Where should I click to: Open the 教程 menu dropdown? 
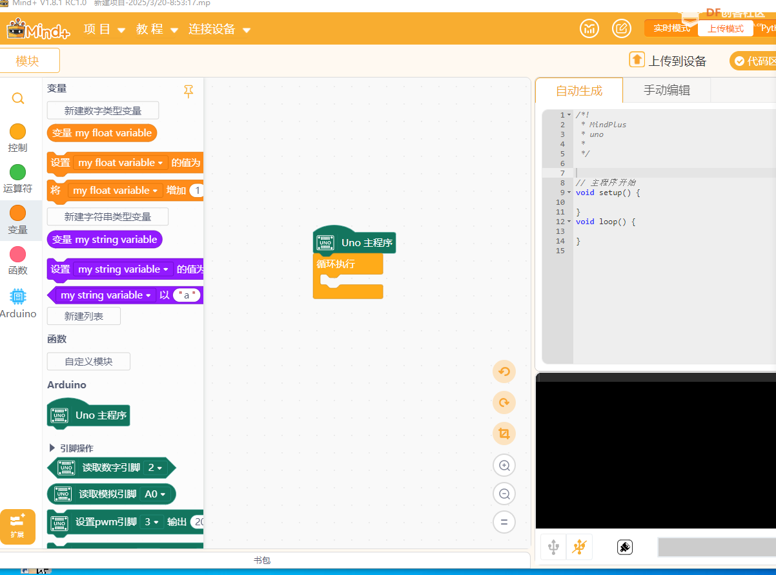point(157,29)
